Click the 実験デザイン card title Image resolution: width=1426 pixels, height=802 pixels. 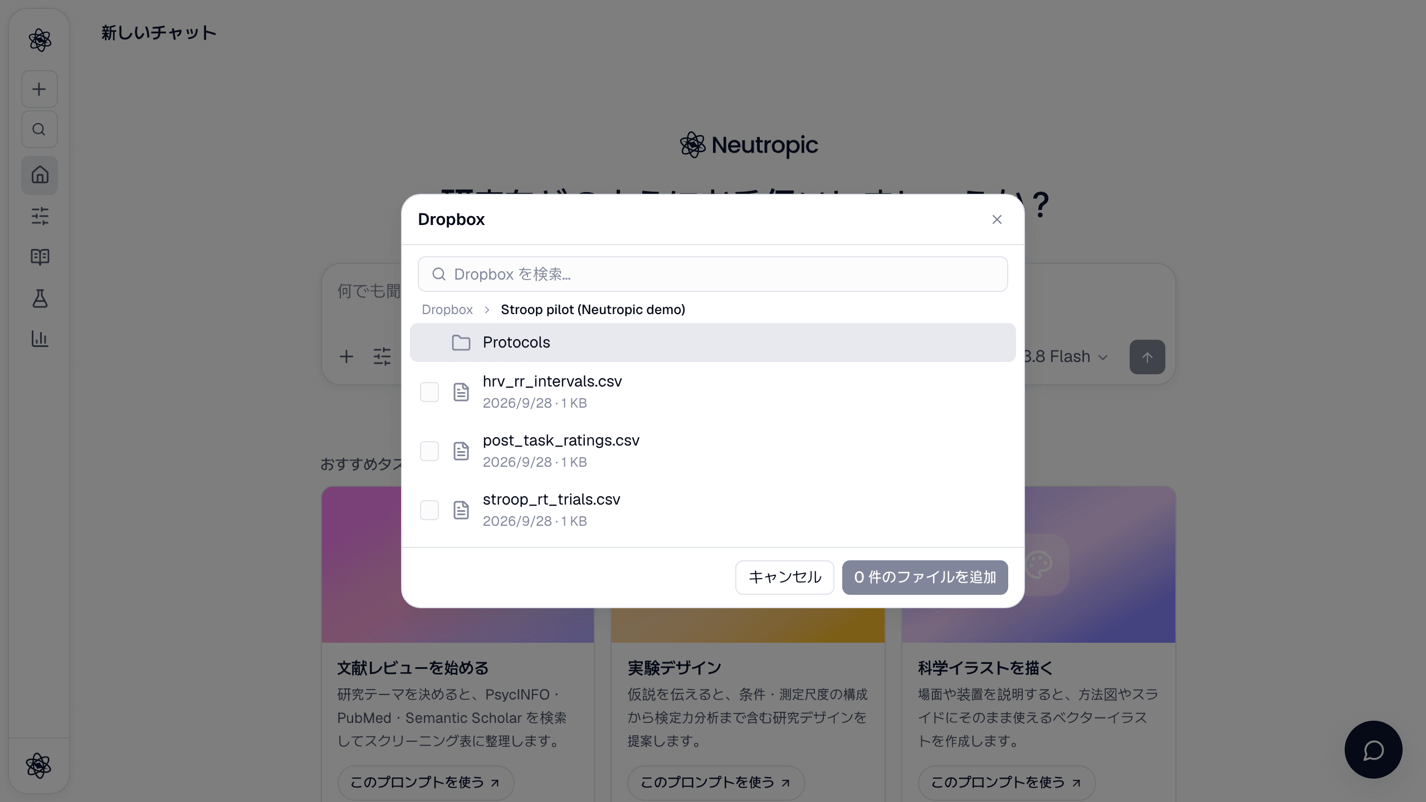tap(674, 668)
